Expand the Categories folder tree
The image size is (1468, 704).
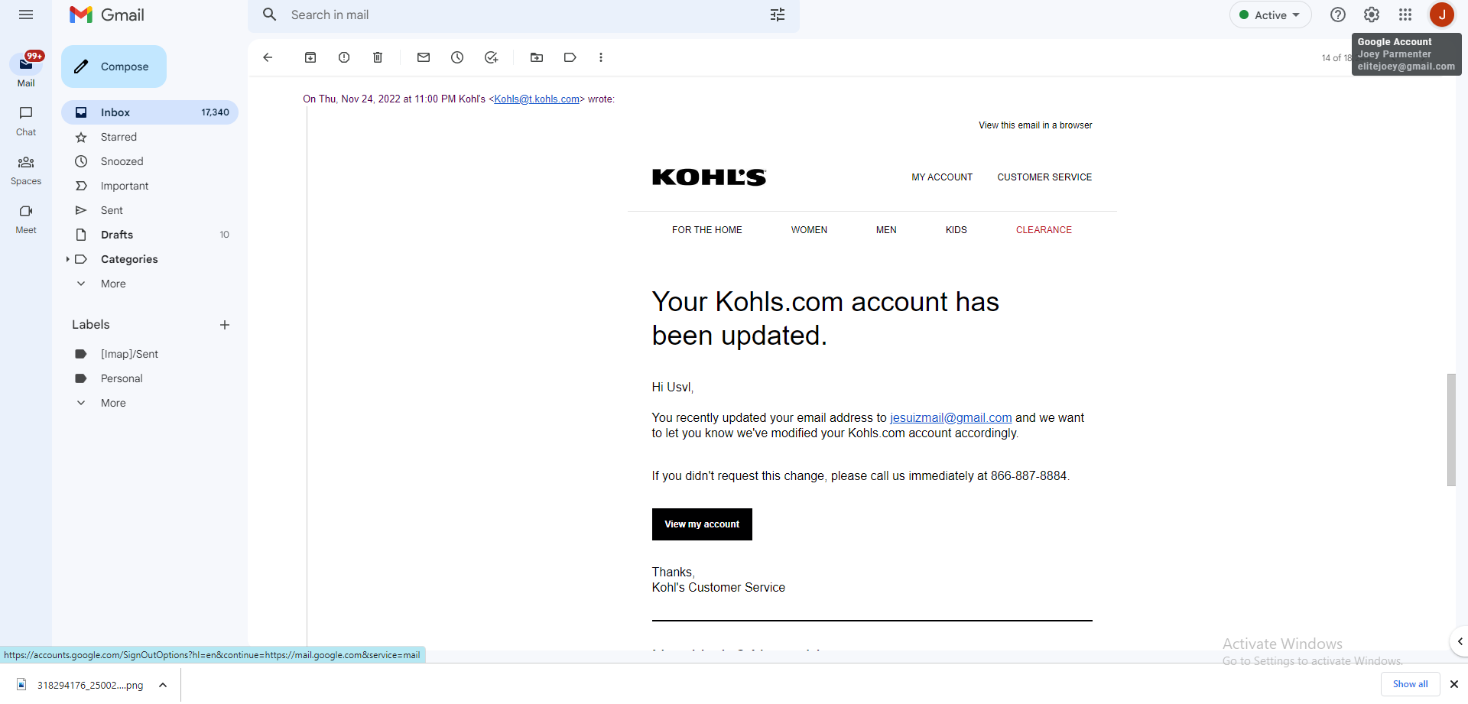(x=68, y=259)
